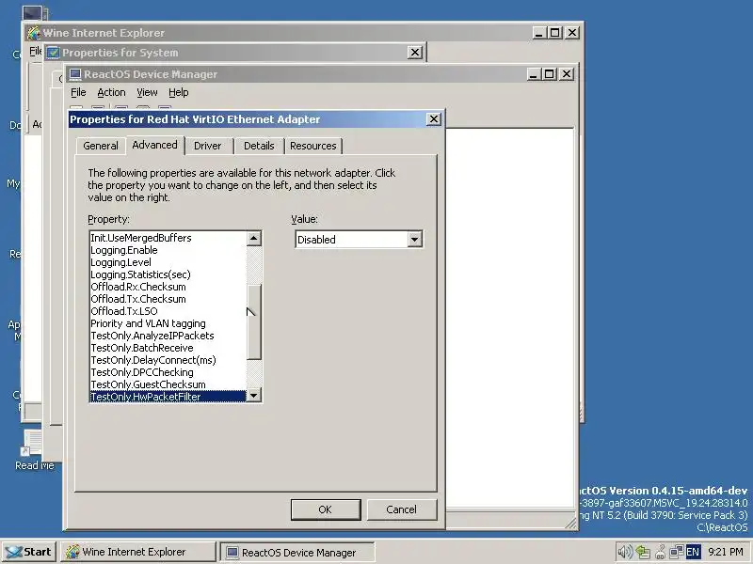Select Logging.Enable property
Image resolution: width=753 pixels, height=564 pixels.
tap(168, 250)
